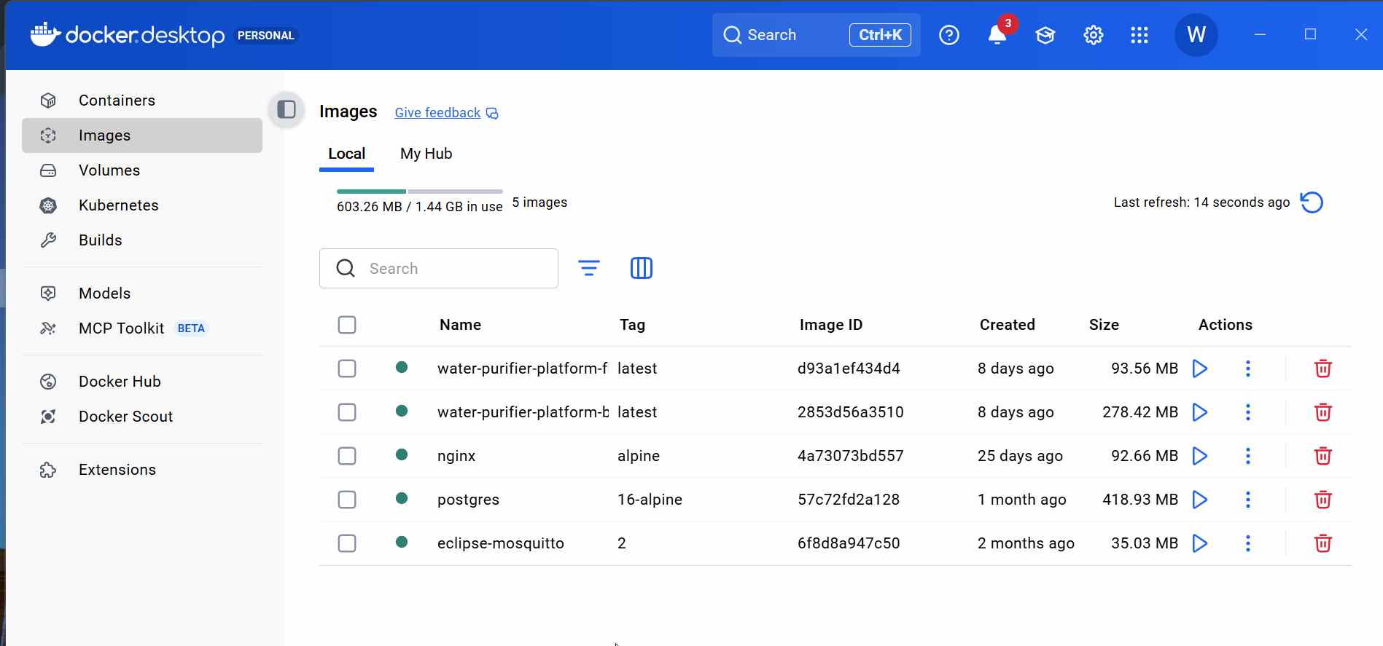The height and width of the screenshot is (646, 1383).
Task: Delete the eclipse-mosquitto image
Action: click(1323, 543)
